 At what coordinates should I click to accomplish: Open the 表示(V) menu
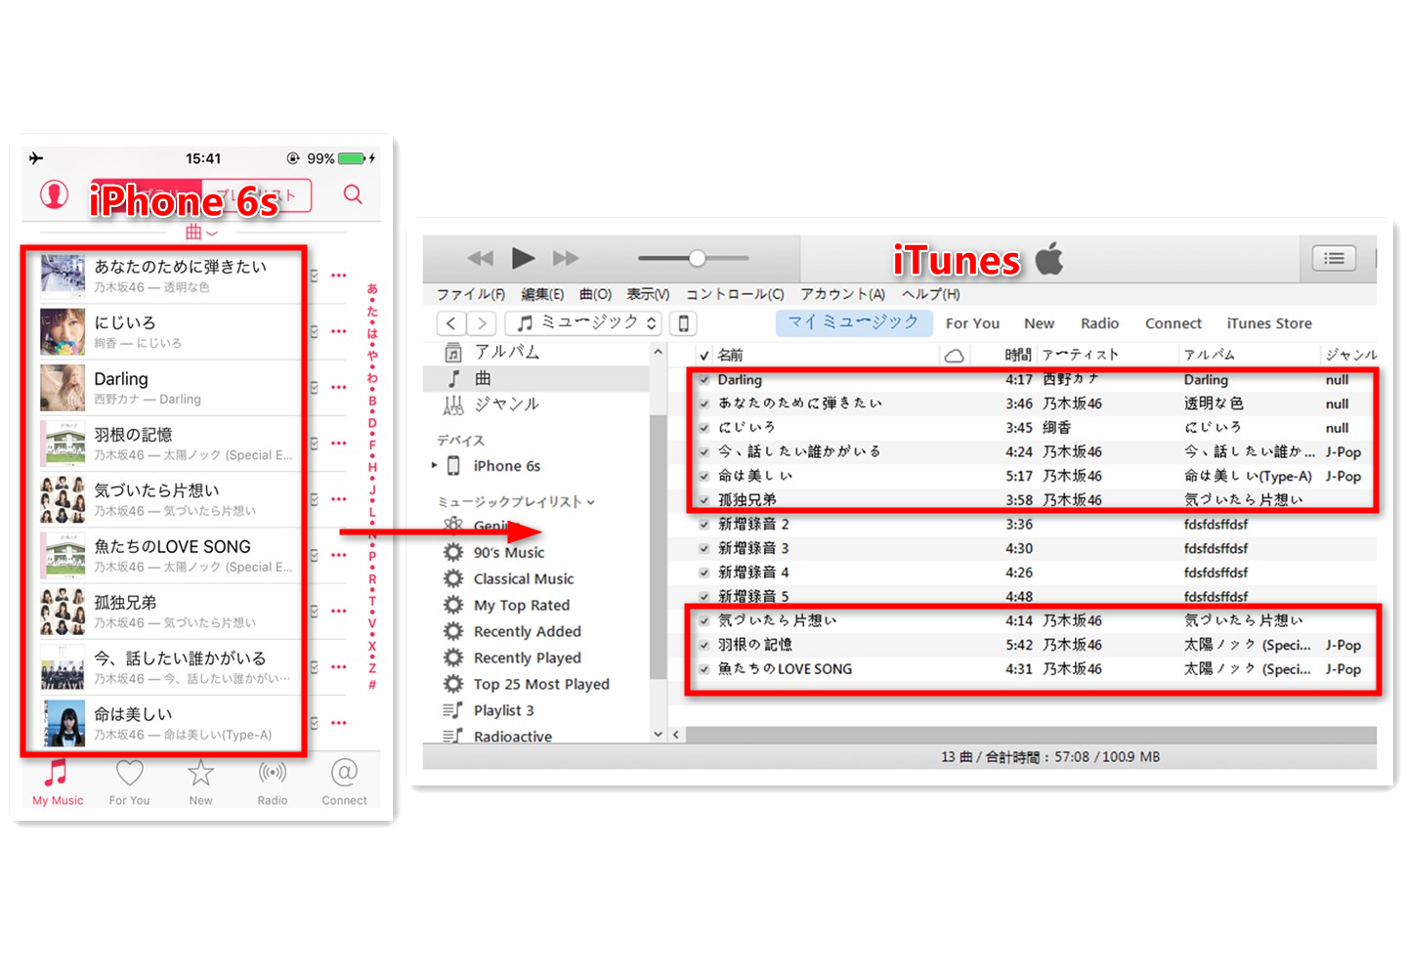coord(648,294)
